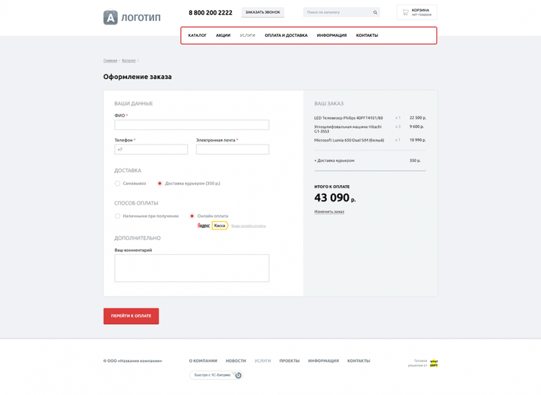The image size is (541, 395).
Task: Click the developer logo in footer
Action: 433,363
